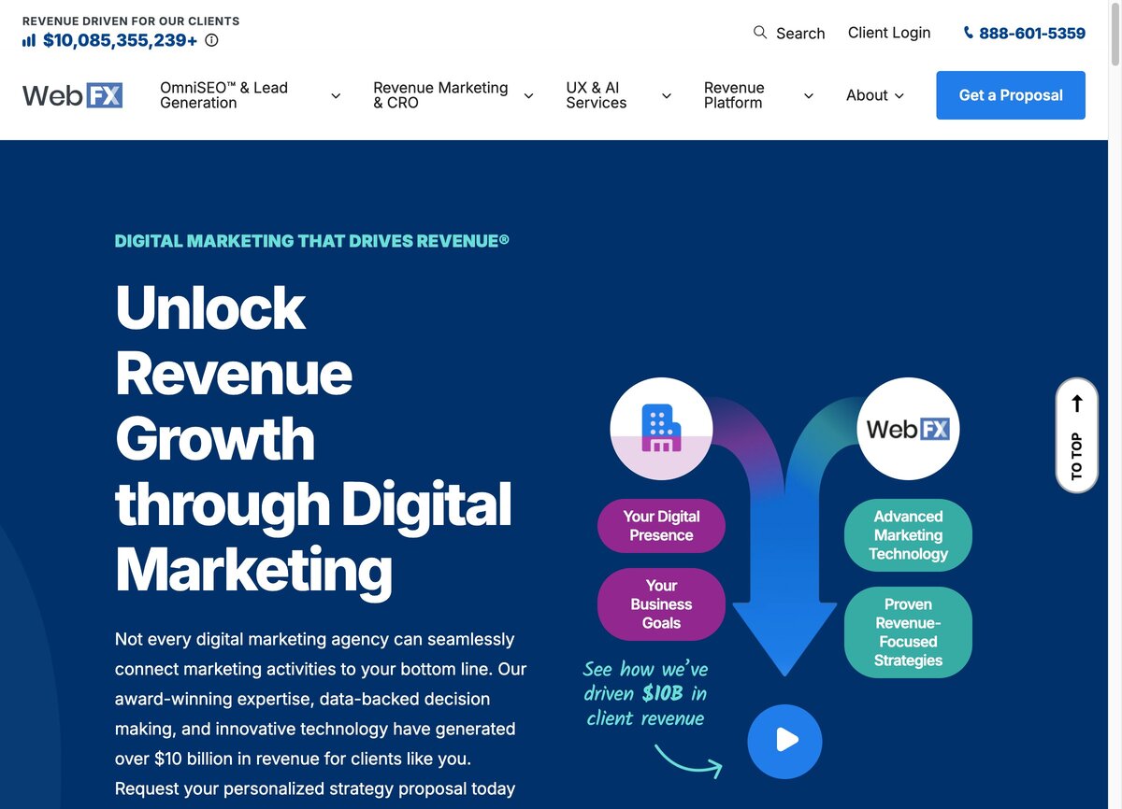Click the Revenue Driven For Our Clients label
Image resolution: width=1122 pixels, height=809 pixels.
(131, 21)
